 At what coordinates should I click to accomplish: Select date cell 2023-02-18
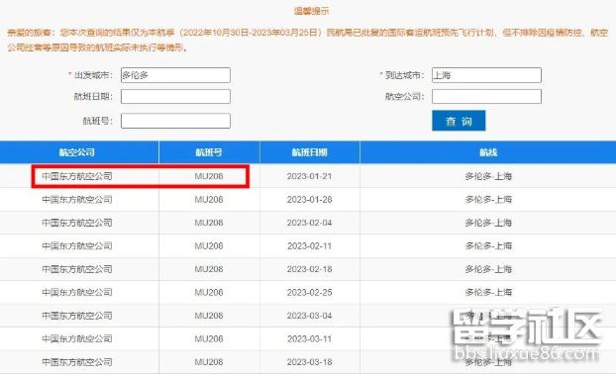310,269
